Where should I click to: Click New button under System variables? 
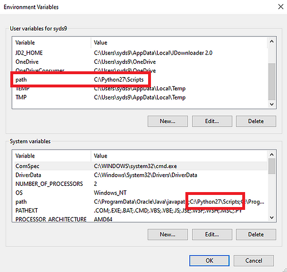pos(168,234)
